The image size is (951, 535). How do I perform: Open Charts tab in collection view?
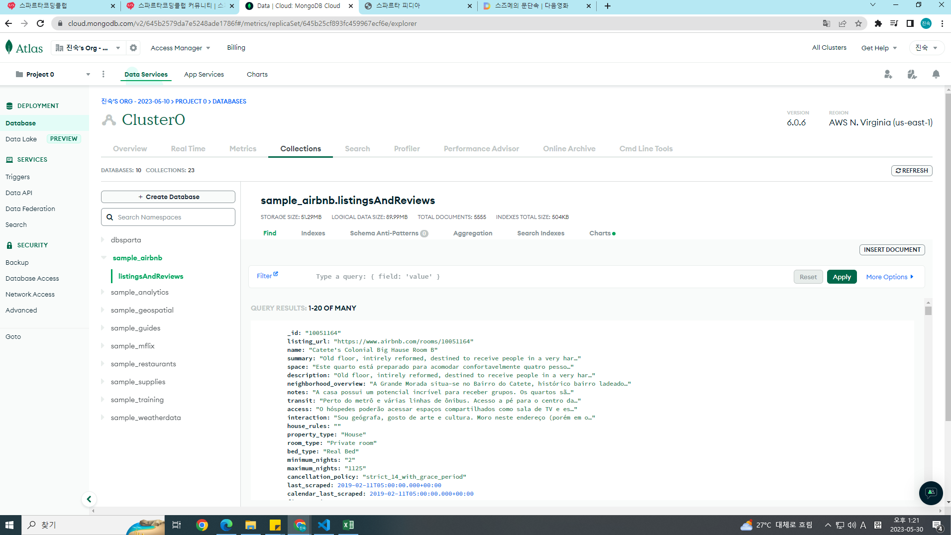click(602, 233)
